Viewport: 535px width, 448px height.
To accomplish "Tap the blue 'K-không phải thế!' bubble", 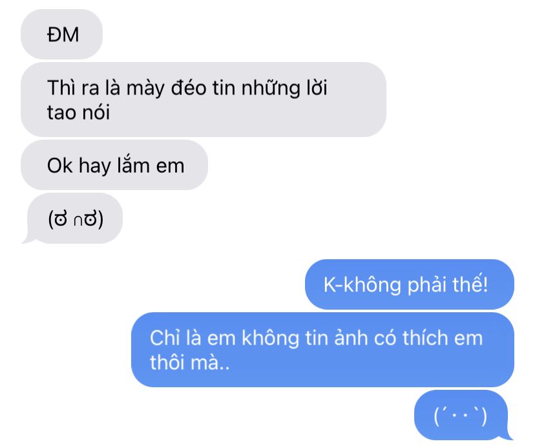I will tap(410, 284).
